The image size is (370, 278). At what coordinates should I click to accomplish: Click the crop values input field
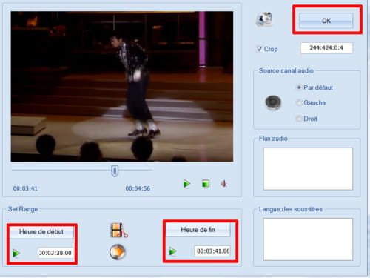pyautogui.click(x=326, y=48)
